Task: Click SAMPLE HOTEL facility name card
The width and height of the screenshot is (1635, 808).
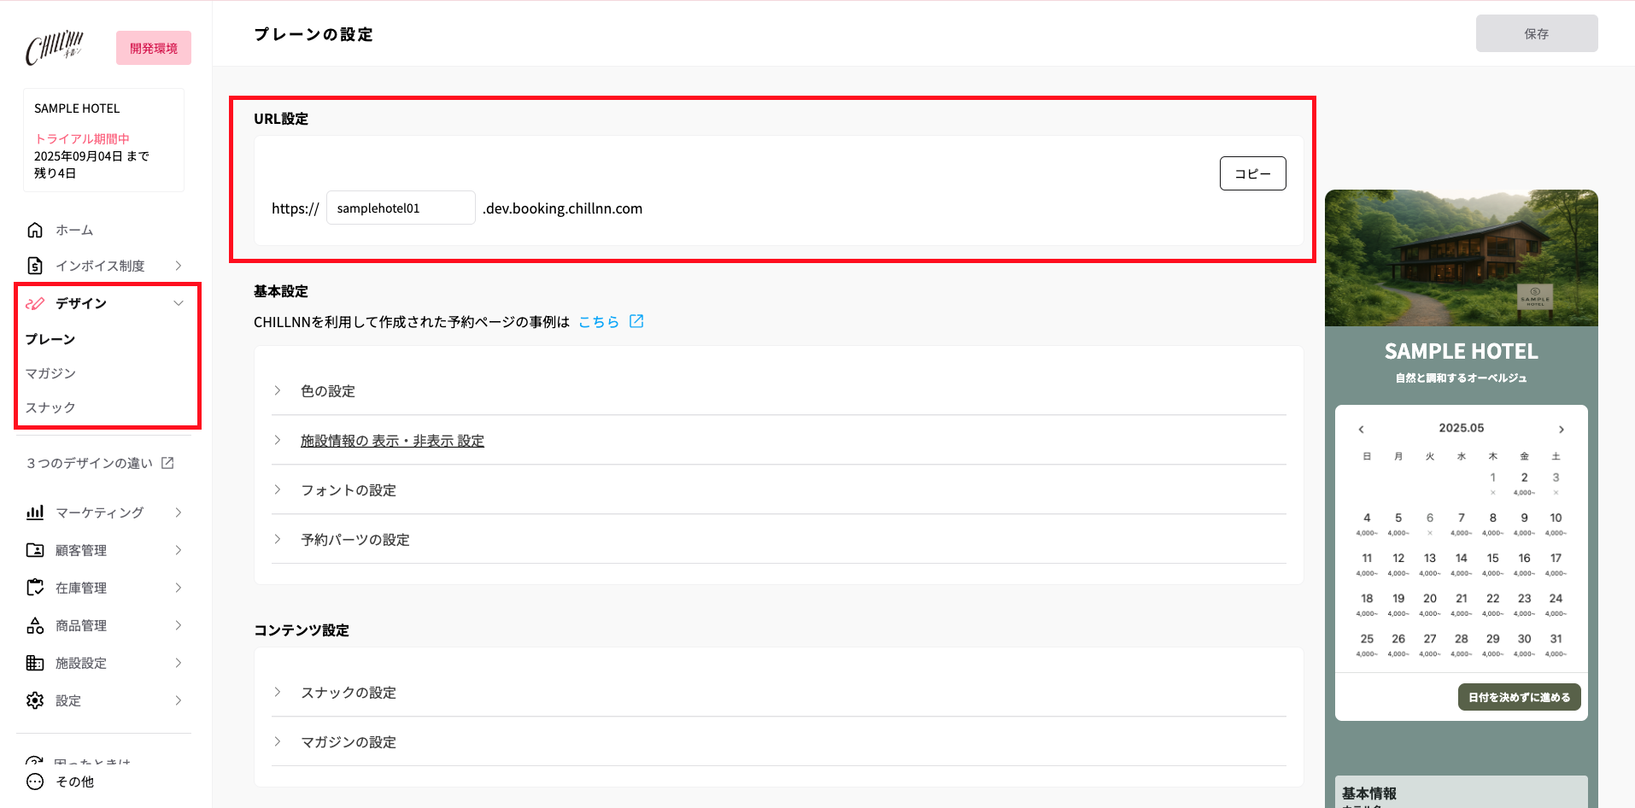Action: tap(103, 140)
